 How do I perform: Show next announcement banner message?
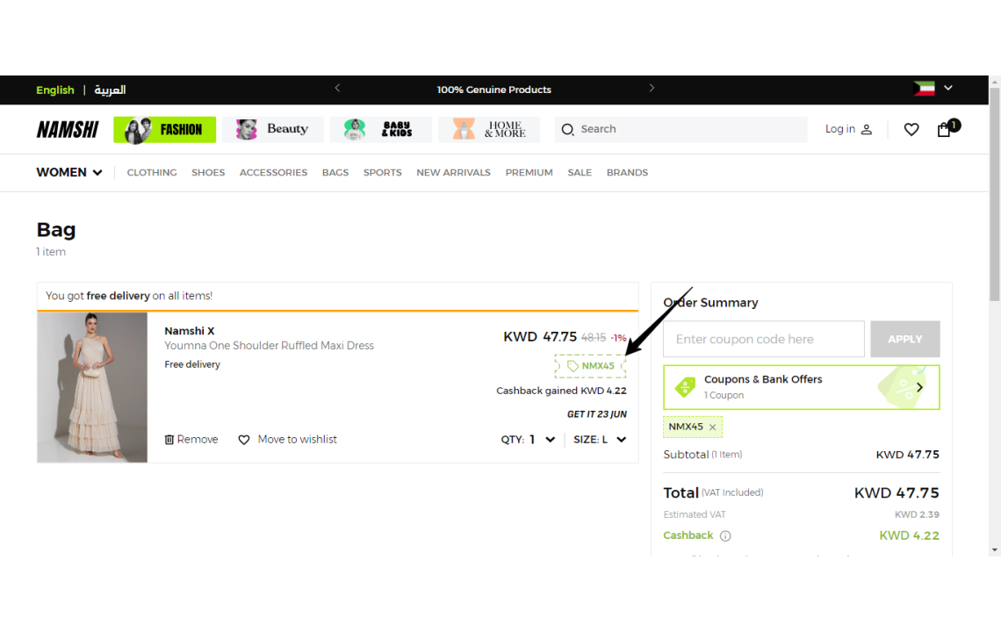click(652, 88)
